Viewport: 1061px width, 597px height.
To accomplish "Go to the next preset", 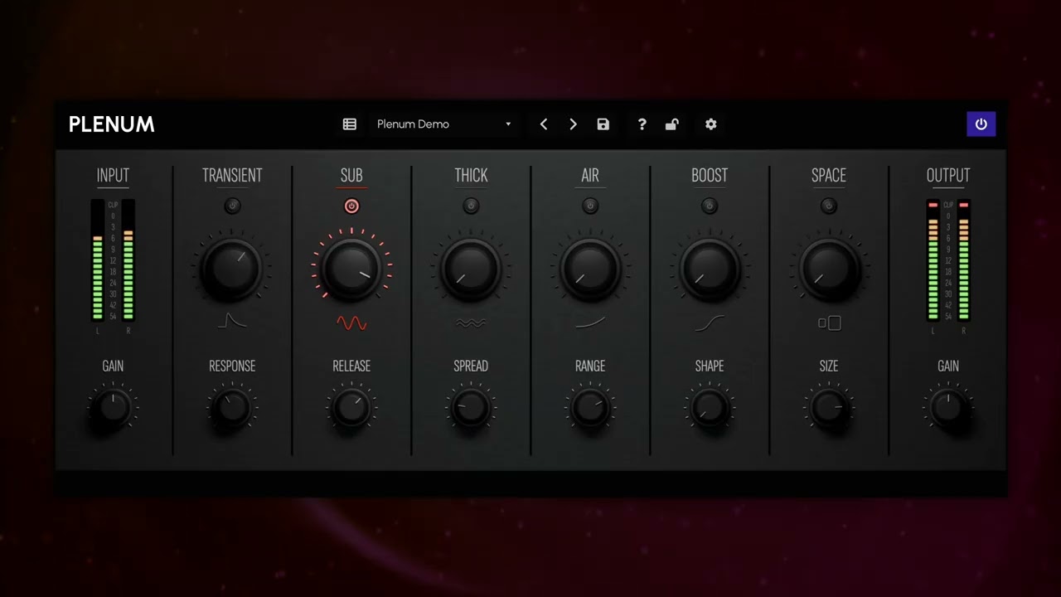I will [573, 124].
